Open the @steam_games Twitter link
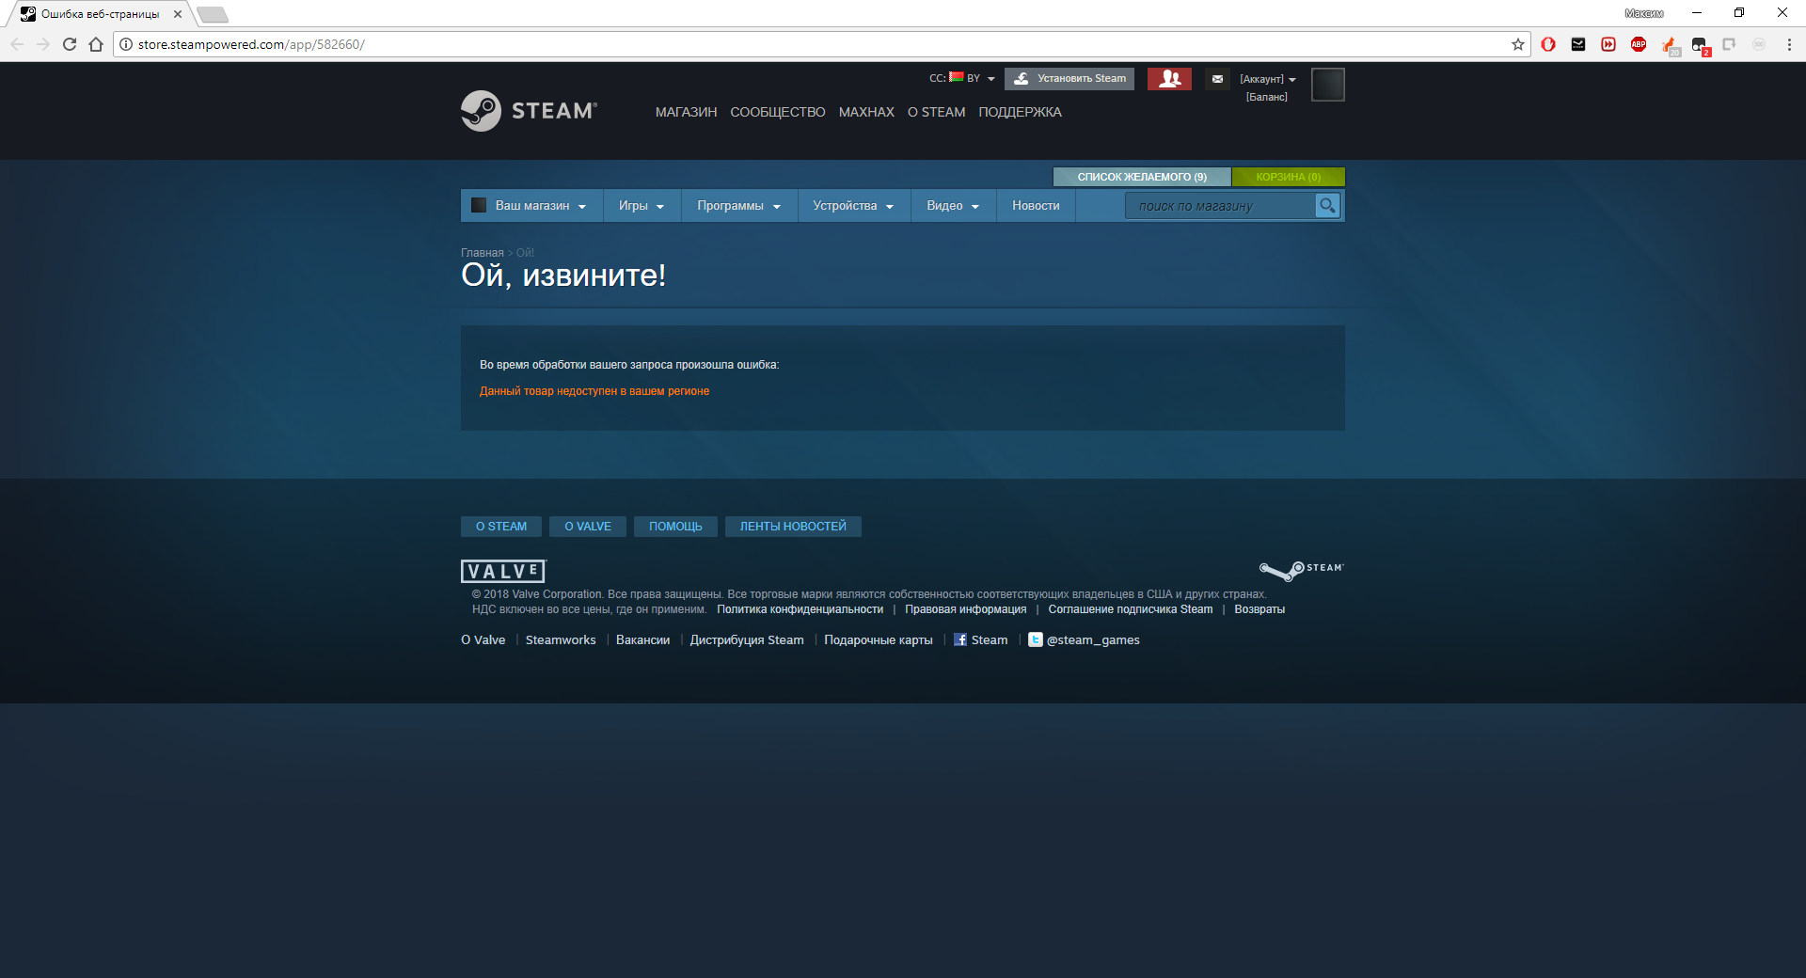Screen dimensions: 1806x978 point(1084,639)
